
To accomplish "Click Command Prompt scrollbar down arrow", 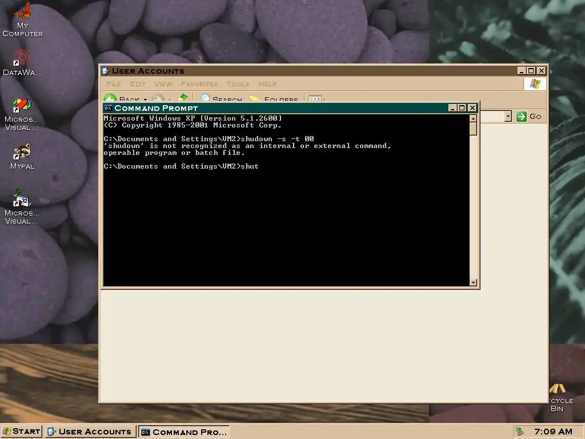I will pos(473,282).
